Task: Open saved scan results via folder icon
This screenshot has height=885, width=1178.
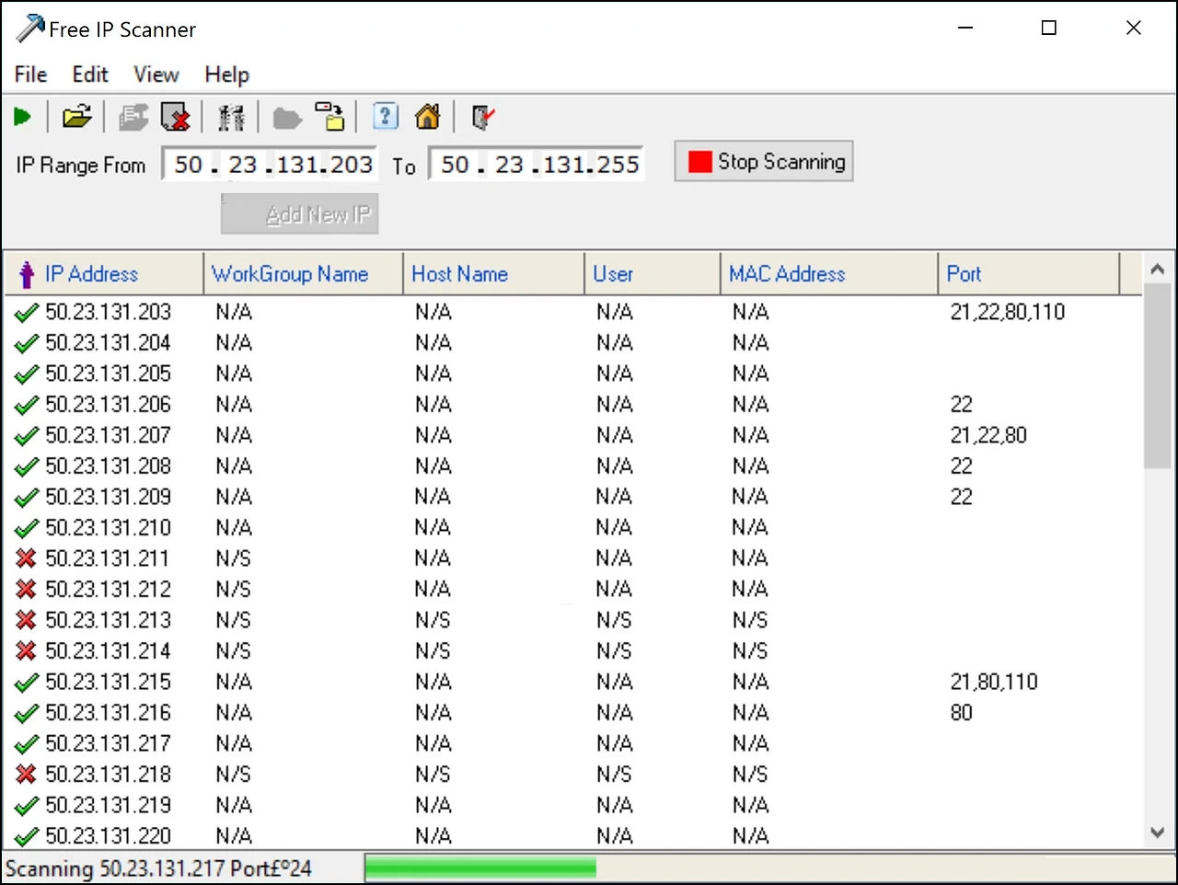Action: tap(77, 117)
